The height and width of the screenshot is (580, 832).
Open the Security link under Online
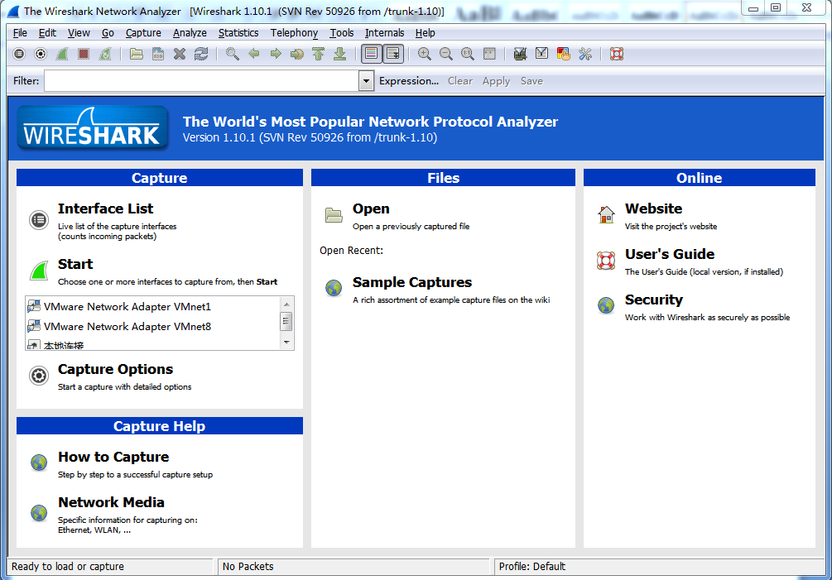pyautogui.click(x=654, y=300)
